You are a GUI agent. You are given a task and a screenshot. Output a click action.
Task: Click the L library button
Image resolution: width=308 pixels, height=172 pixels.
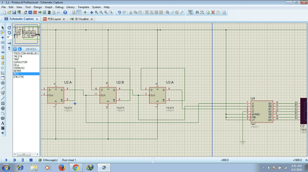click(20, 49)
